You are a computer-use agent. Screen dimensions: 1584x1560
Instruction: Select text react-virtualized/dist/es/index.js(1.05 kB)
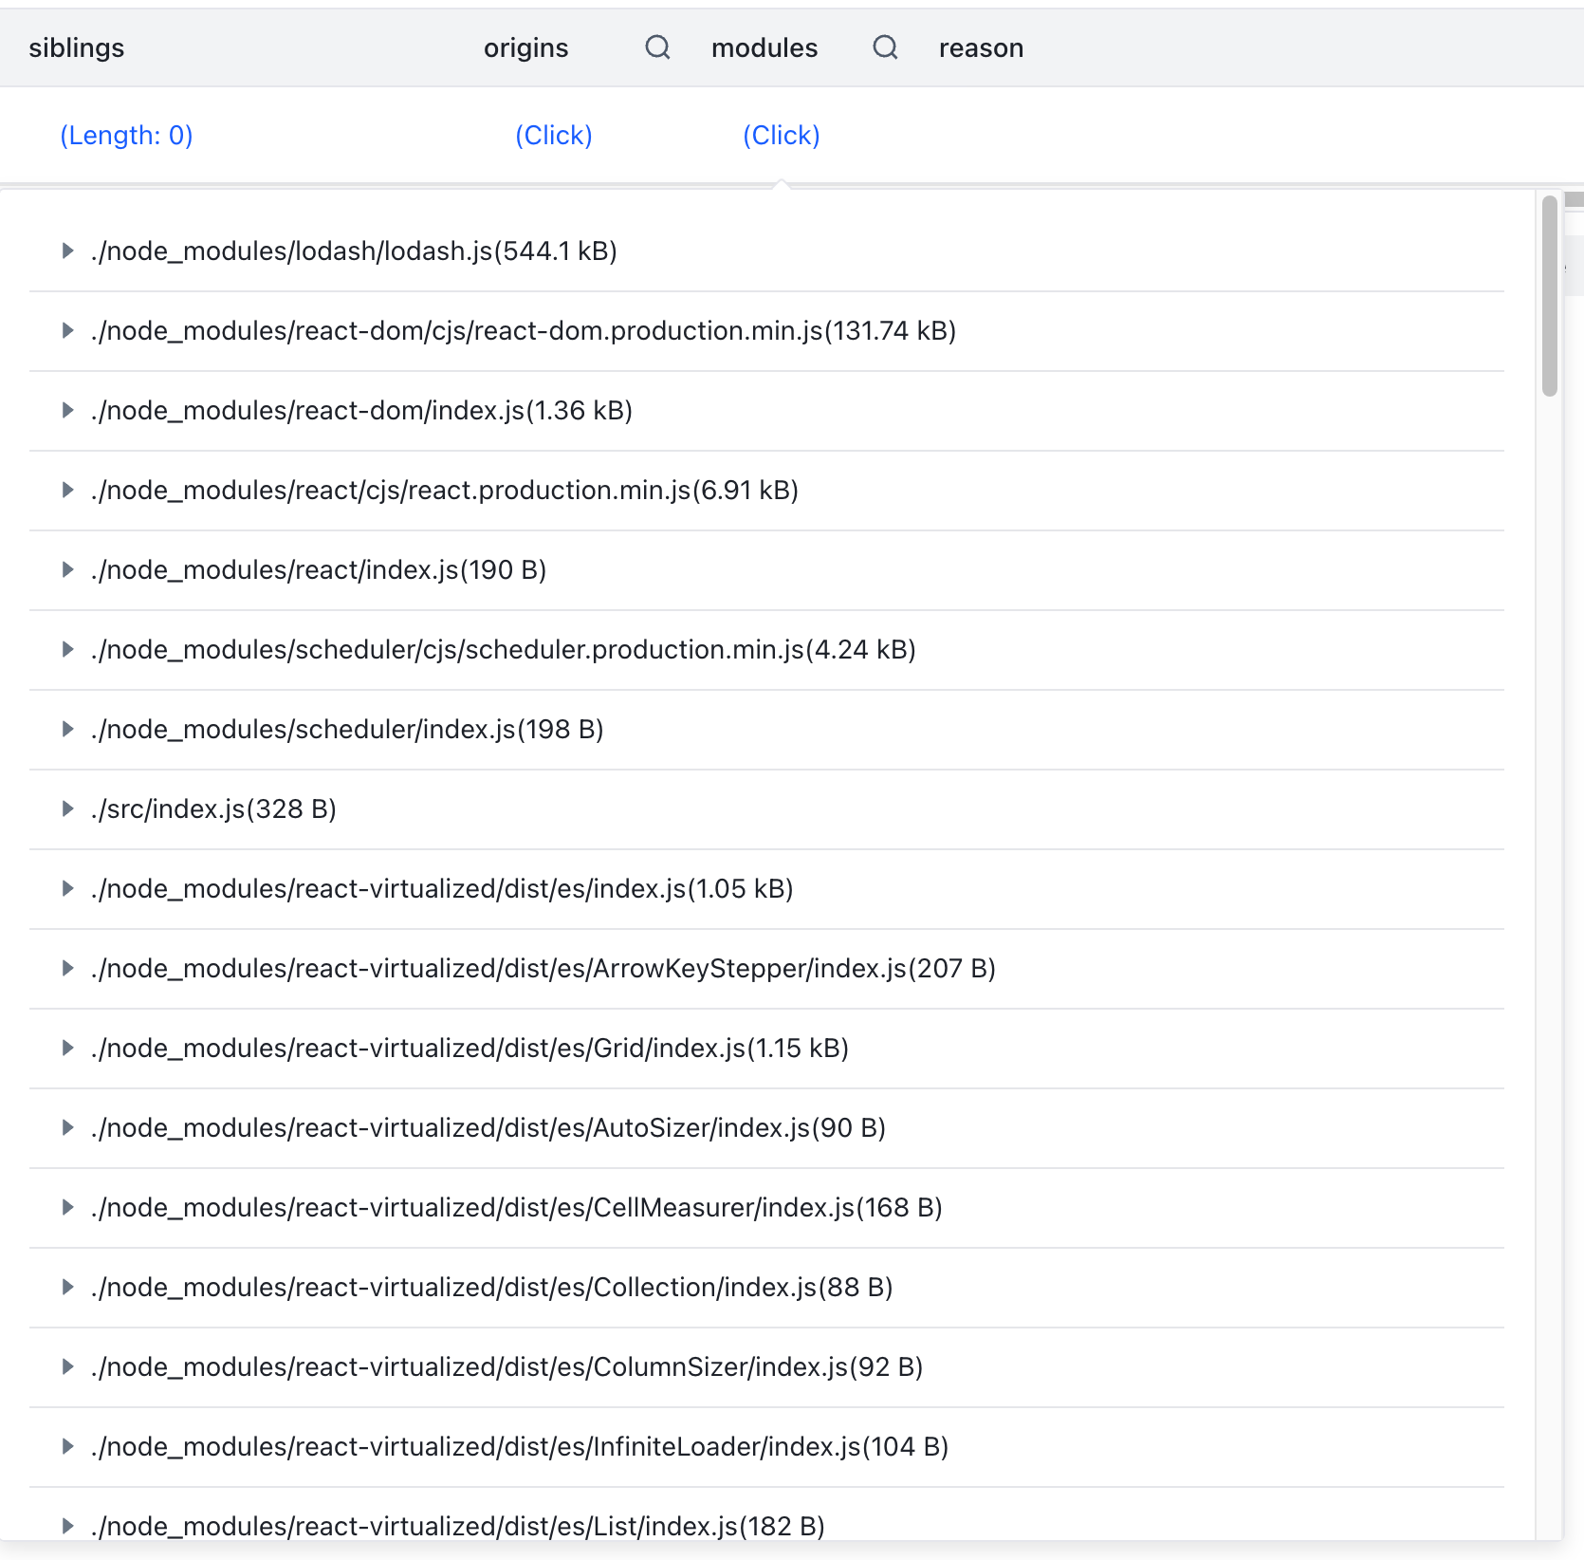coord(544,888)
